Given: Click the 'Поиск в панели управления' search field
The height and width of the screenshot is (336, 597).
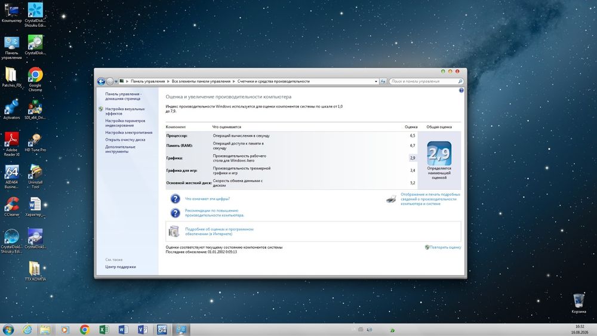Looking at the screenshot, I should [x=423, y=81].
